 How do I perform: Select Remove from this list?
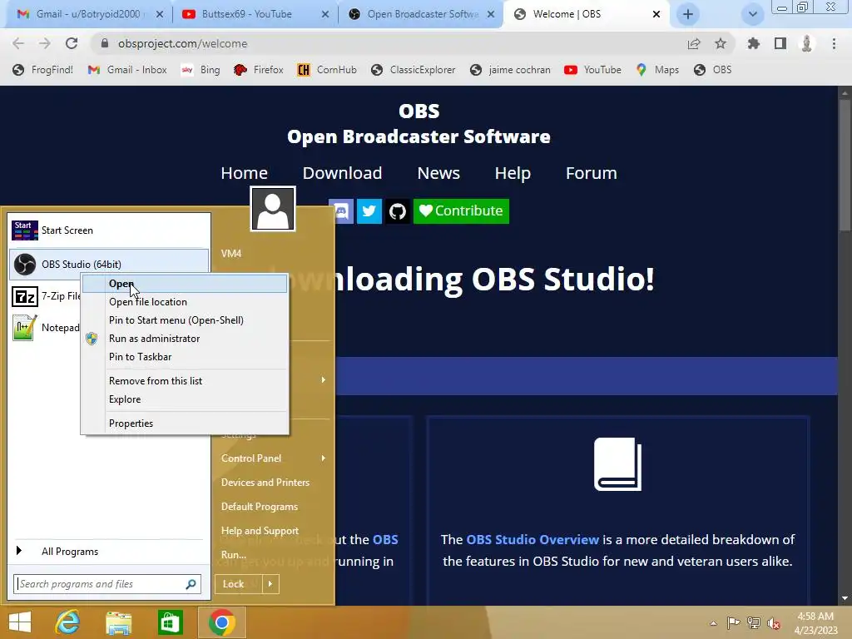(185, 381)
